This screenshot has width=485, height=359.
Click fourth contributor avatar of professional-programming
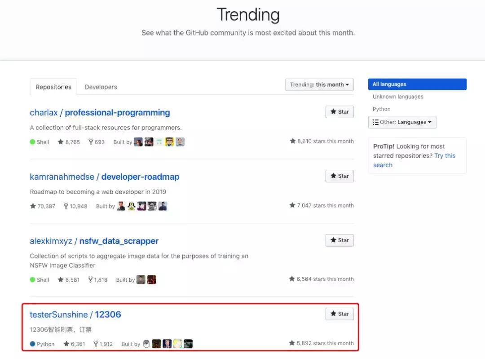(169, 142)
